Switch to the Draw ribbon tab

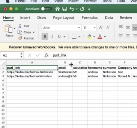(x=42, y=18)
